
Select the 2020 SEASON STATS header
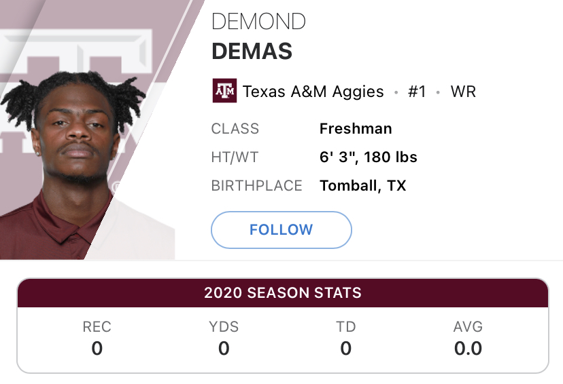click(x=282, y=294)
